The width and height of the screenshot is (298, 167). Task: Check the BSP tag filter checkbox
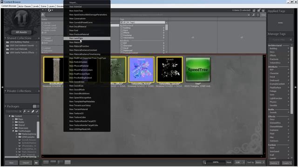coord(122,43)
